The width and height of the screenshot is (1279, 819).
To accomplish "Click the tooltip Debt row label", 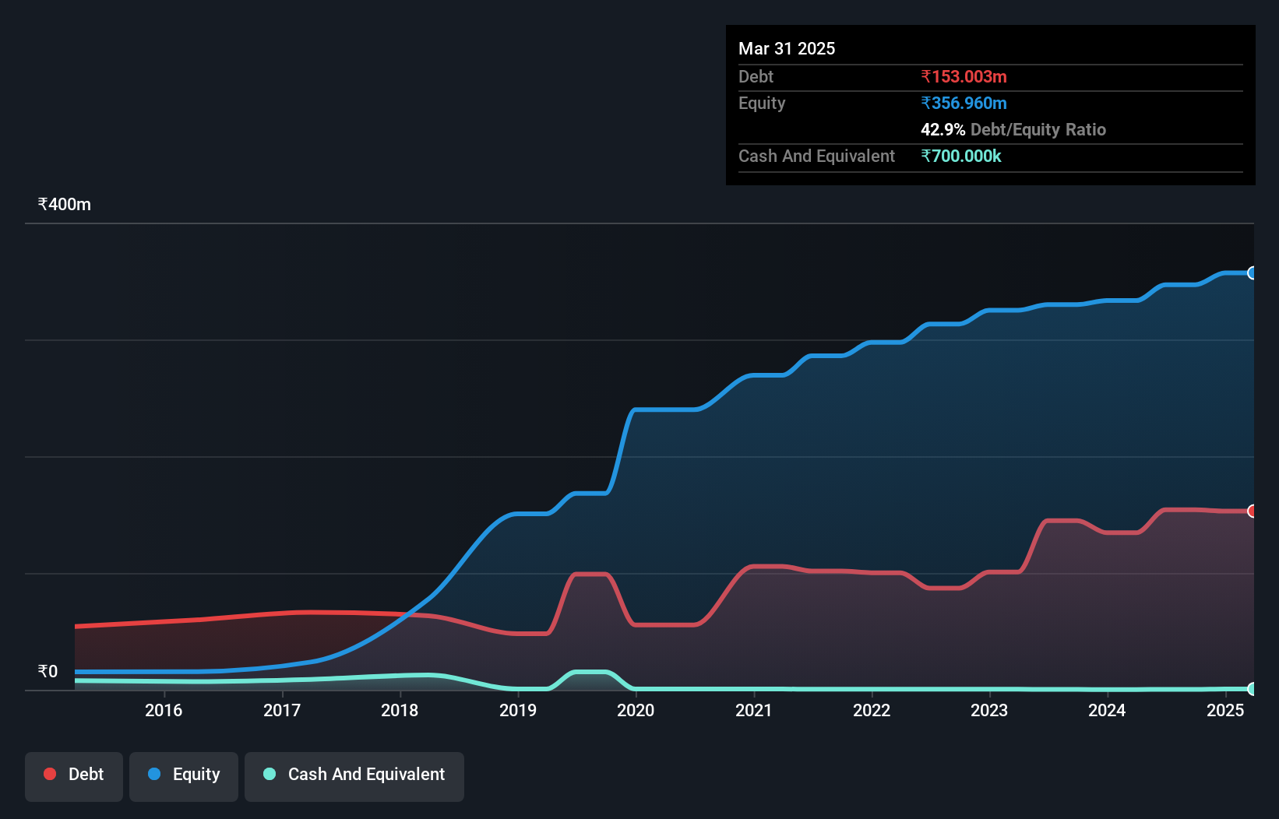I will pyautogui.click(x=756, y=77).
